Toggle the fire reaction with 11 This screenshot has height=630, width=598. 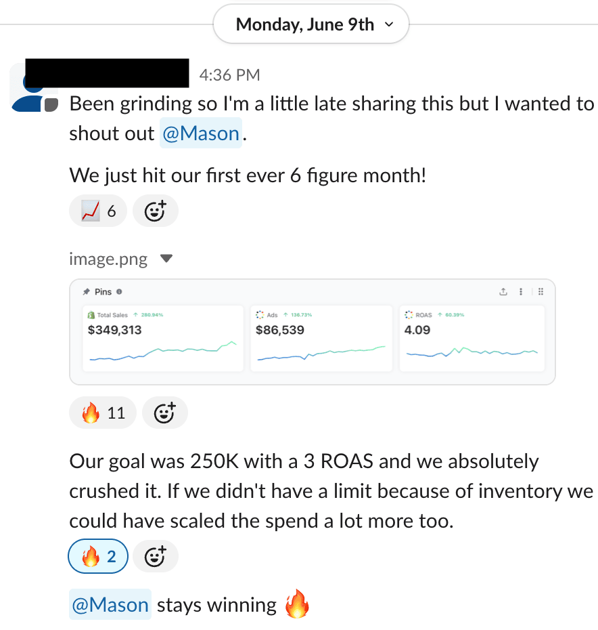[x=103, y=413]
